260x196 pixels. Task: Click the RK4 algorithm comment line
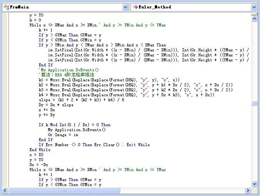pos(66,75)
